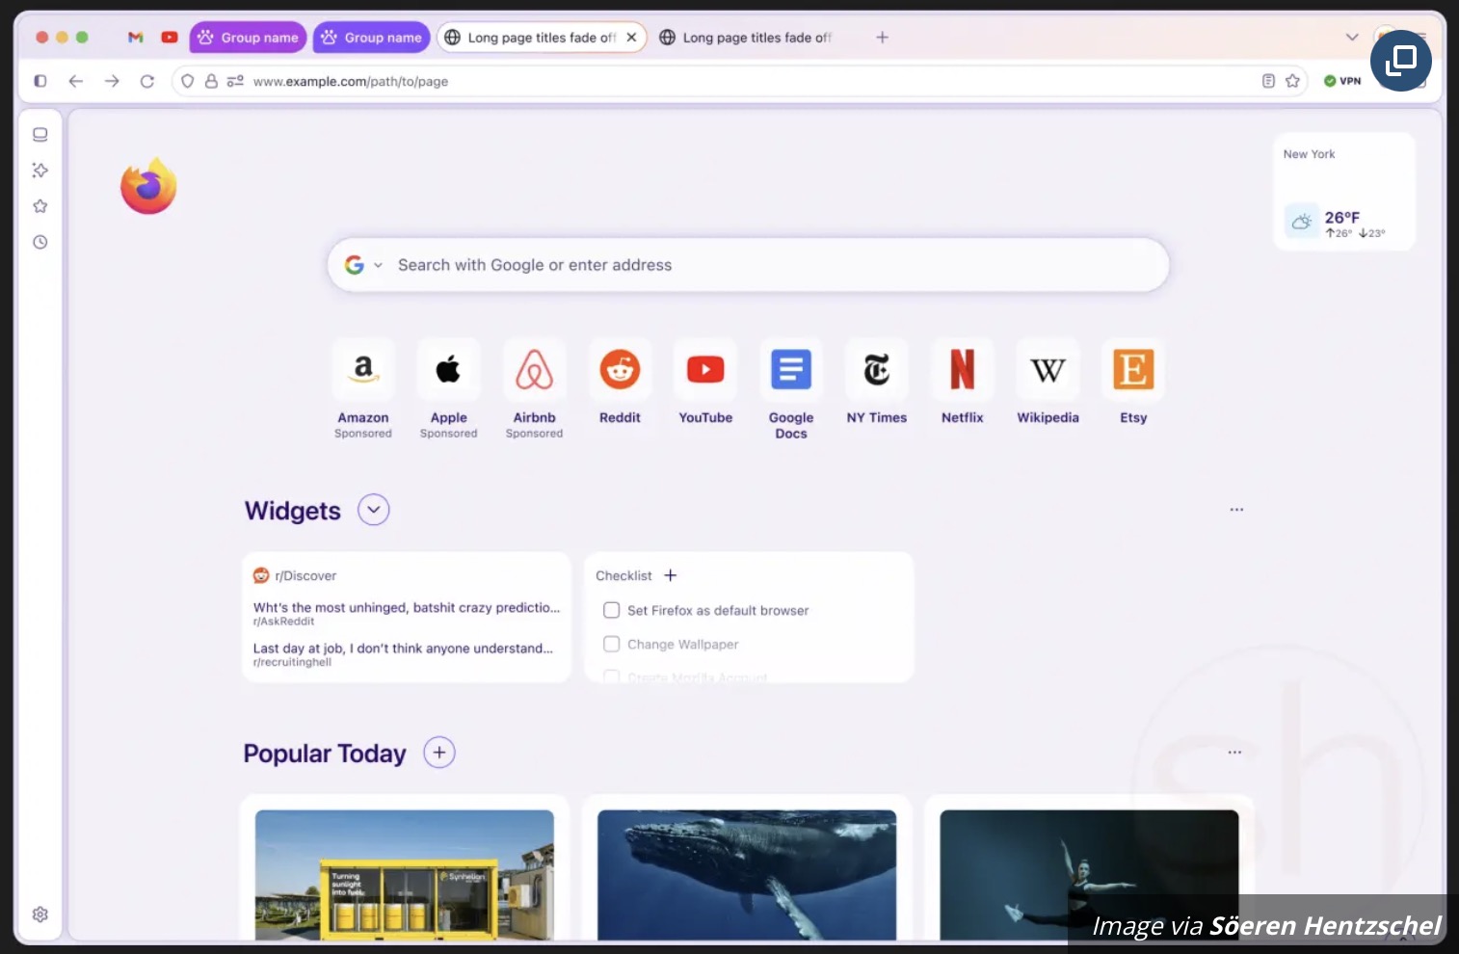
Task: Toggle the sidebar panel button
Action: click(40, 82)
